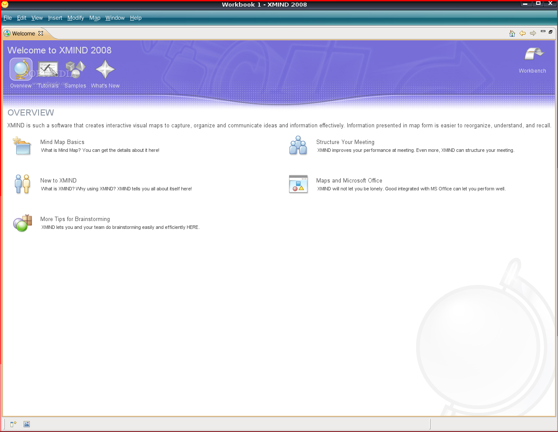
Task: Click 'XMIND will not let you be lonely' text
Action: (411, 189)
